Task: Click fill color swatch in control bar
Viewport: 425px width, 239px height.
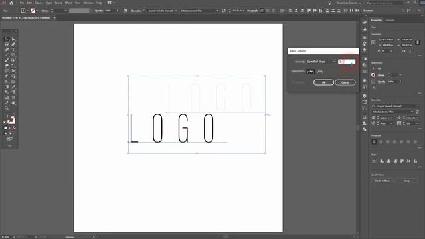Action: (23, 11)
